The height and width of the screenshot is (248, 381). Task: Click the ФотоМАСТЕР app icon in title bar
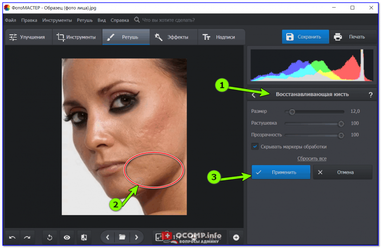[x=7, y=8]
